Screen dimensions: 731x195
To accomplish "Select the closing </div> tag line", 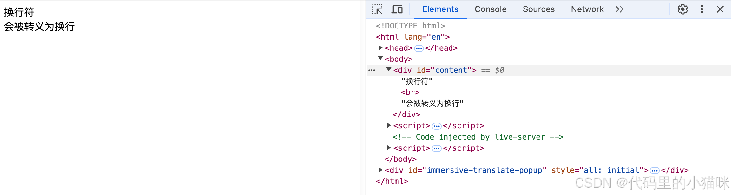I will [406, 114].
